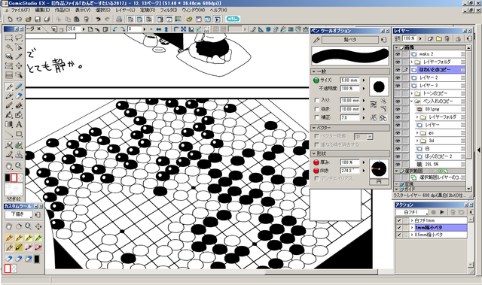Select the black foreground color swatch

point(8,178)
